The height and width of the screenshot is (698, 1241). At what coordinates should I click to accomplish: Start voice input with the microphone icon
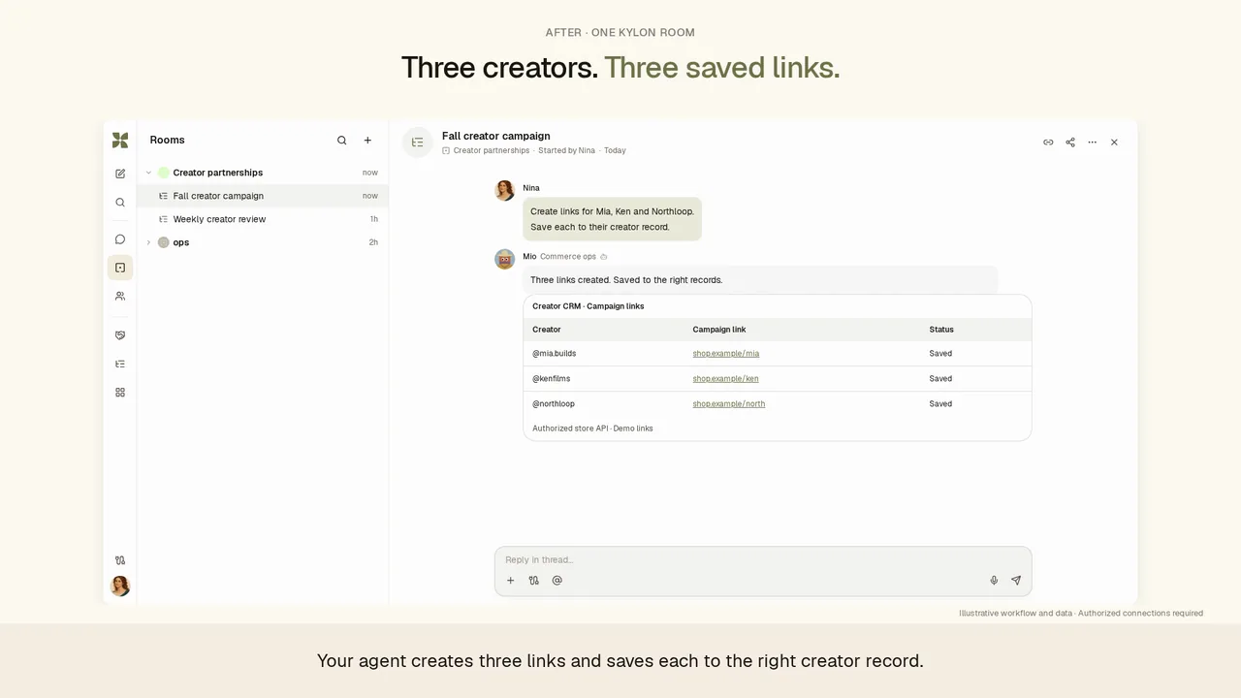pyautogui.click(x=994, y=581)
